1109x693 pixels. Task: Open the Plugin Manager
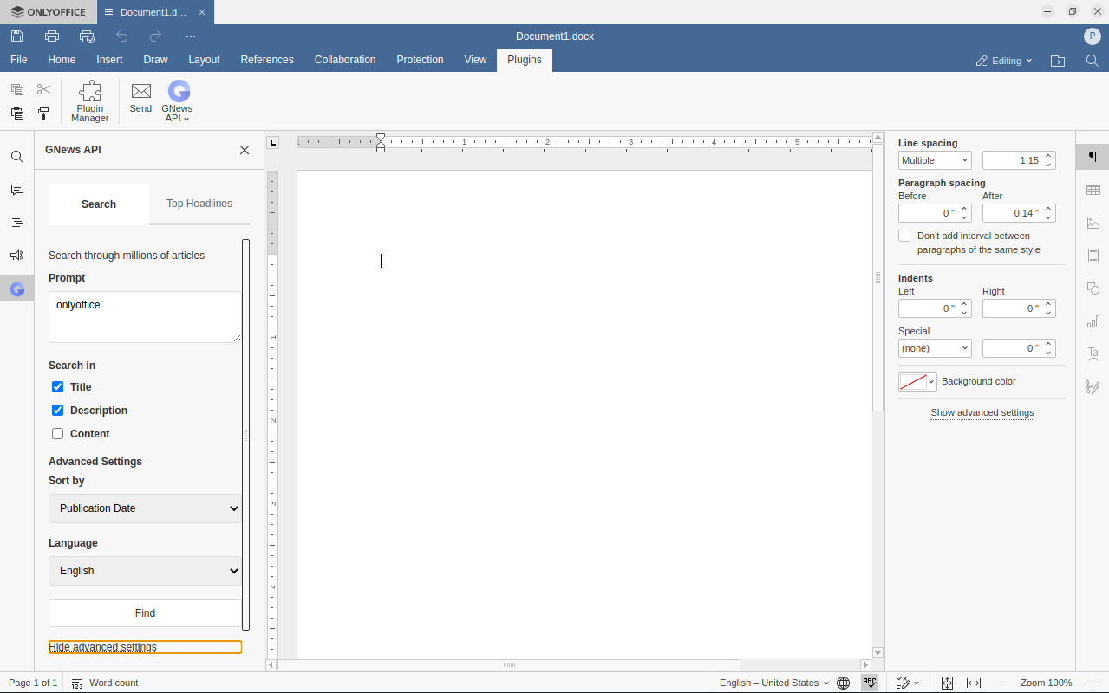[x=90, y=101]
